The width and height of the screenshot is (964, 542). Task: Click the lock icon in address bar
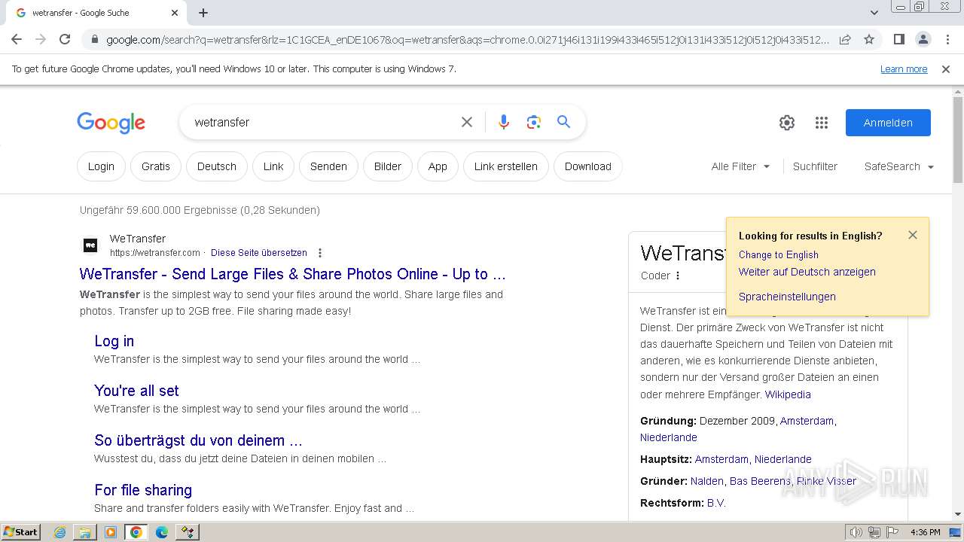pos(95,40)
